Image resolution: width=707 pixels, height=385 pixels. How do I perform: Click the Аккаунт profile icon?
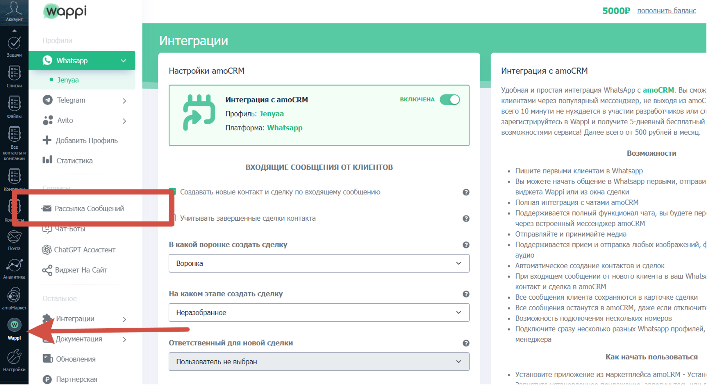click(14, 11)
